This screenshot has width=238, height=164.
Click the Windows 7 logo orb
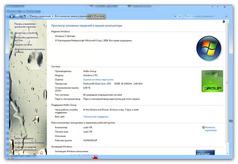209,48
